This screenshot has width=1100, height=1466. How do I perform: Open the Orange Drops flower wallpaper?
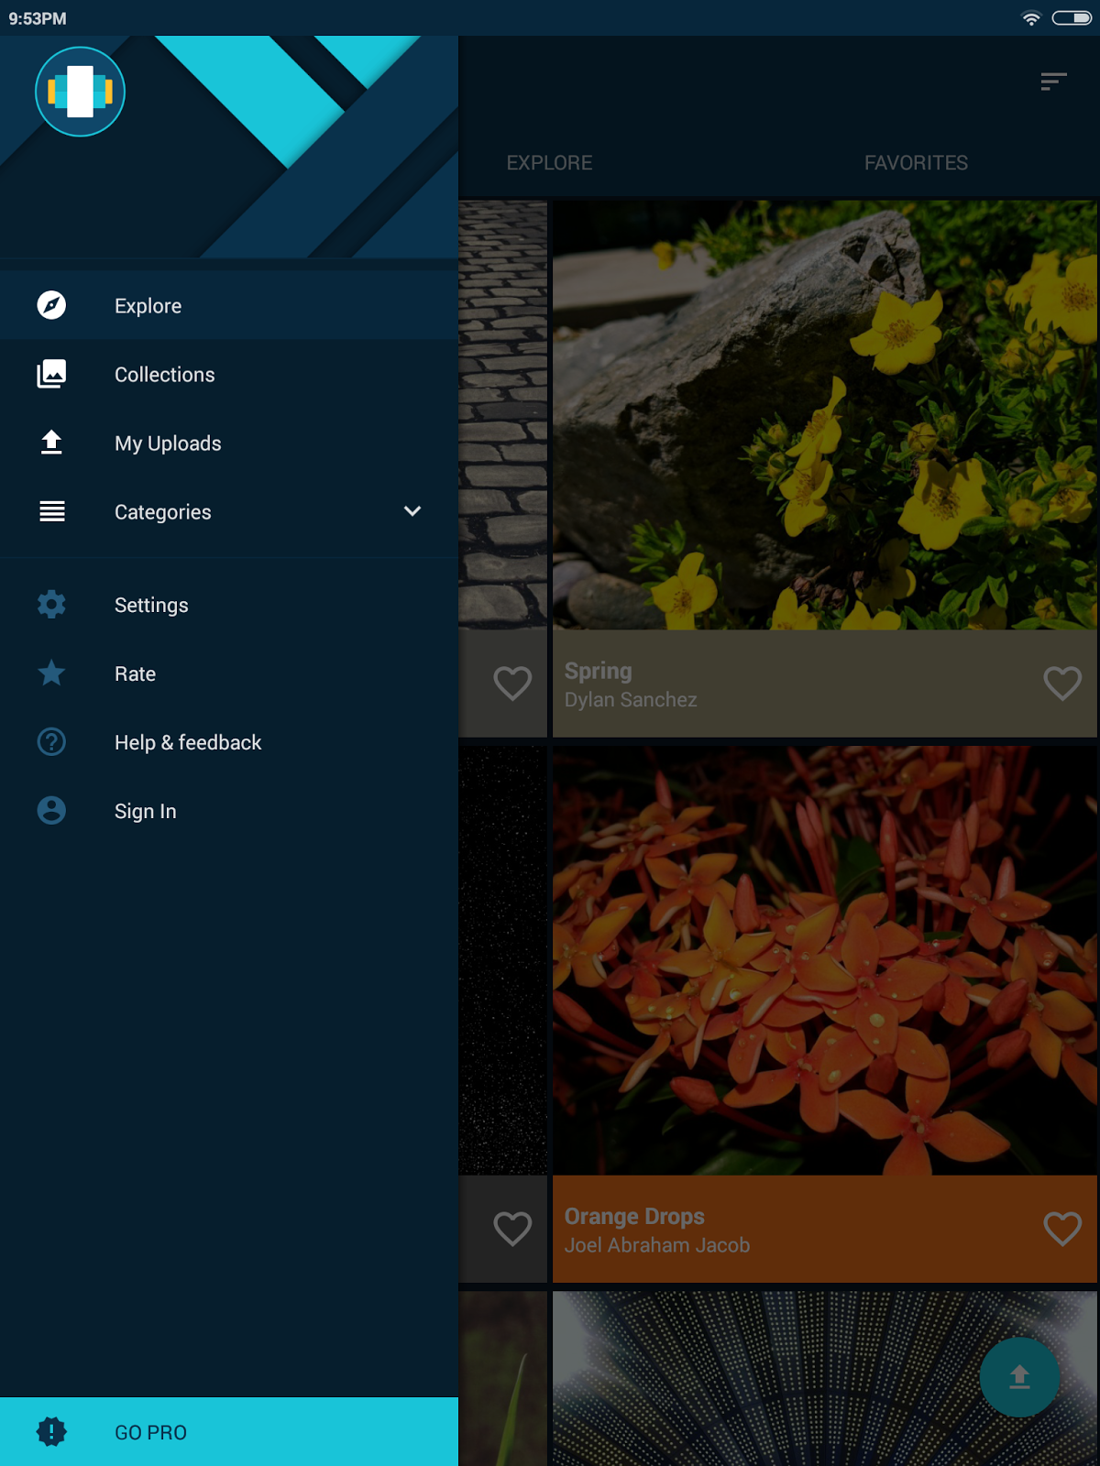click(824, 960)
